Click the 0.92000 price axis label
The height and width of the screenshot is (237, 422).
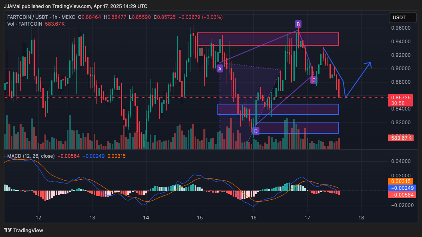tap(401, 55)
